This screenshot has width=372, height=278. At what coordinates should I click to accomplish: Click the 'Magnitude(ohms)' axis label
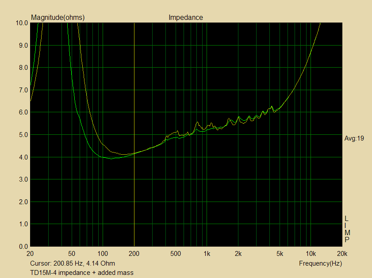coord(58,18)
